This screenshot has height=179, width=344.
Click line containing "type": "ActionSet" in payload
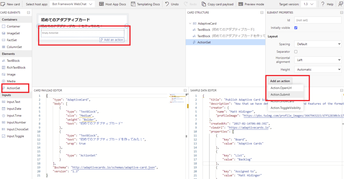click(81, 155)
